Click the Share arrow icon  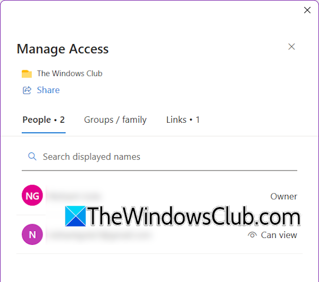point(27,90)
